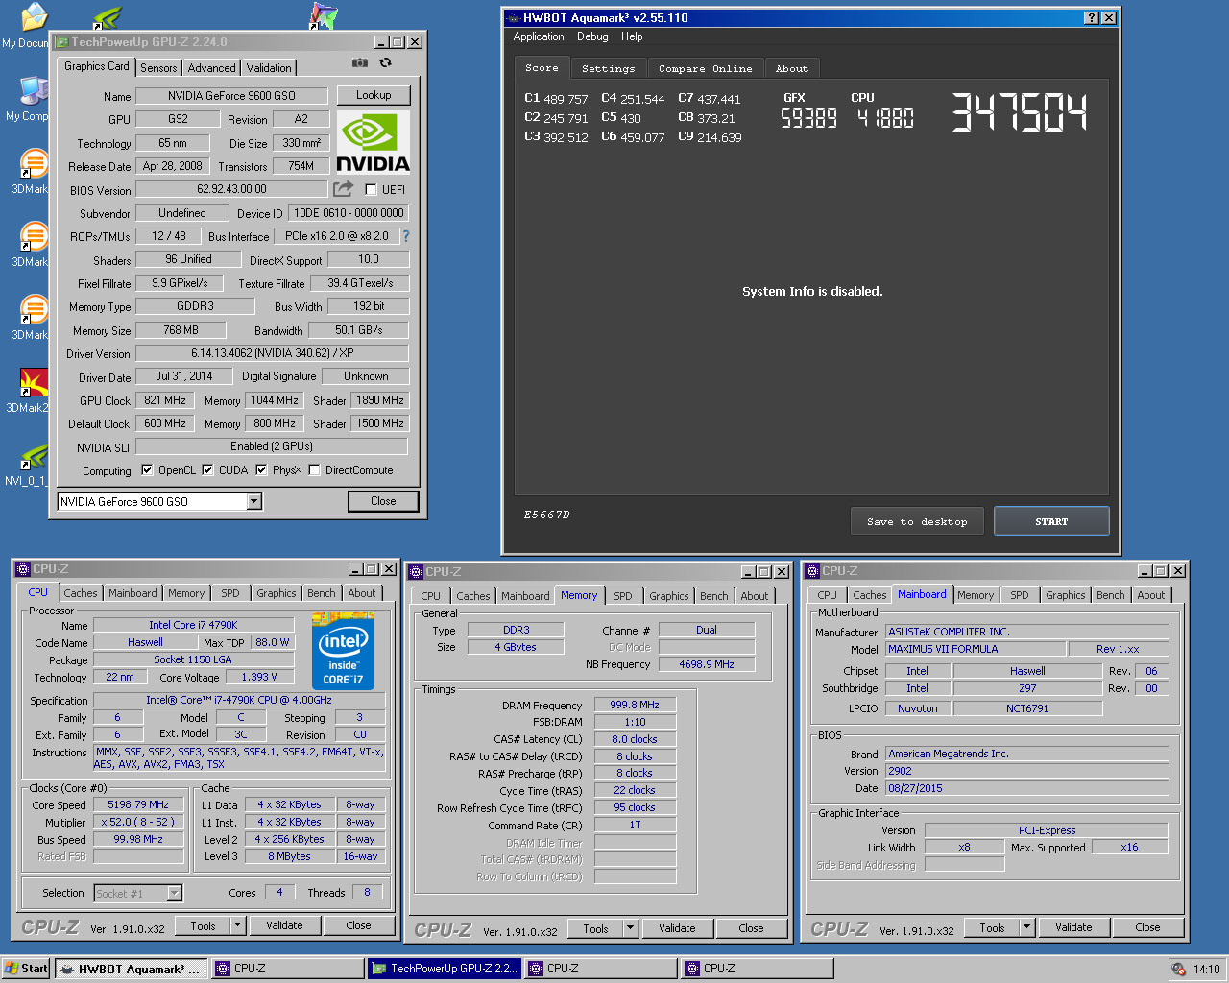This screenshot has width=1229, height=983.
Task: Click the system tray icon beside the clock
Action: coord(1178,970)
